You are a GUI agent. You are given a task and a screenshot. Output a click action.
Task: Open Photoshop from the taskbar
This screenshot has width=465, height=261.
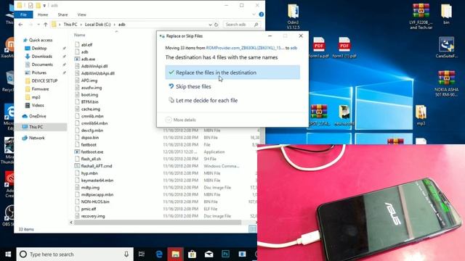point(225,254)
